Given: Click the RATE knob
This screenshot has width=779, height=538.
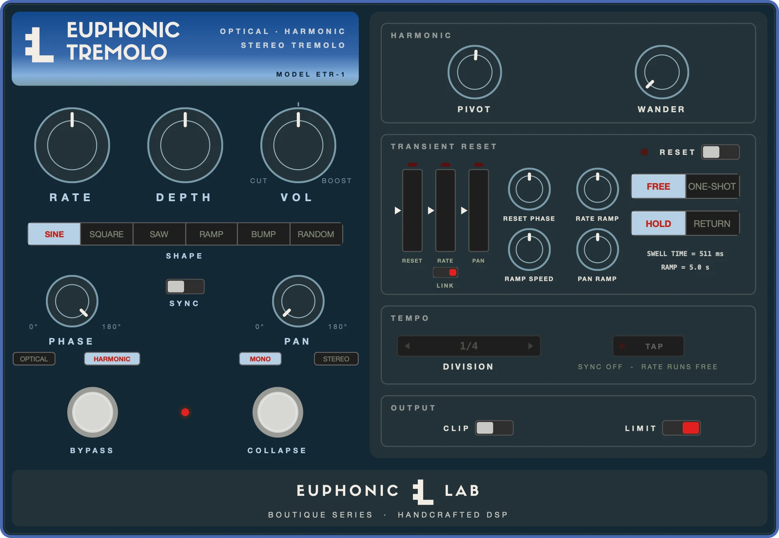Looking at the screenshot, I should 72,145.
